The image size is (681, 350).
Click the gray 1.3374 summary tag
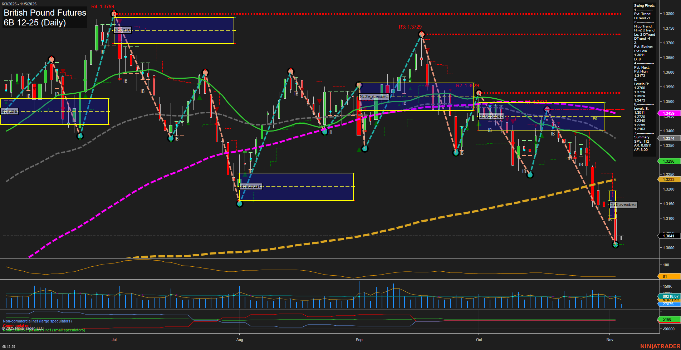[x=668, y=138]
